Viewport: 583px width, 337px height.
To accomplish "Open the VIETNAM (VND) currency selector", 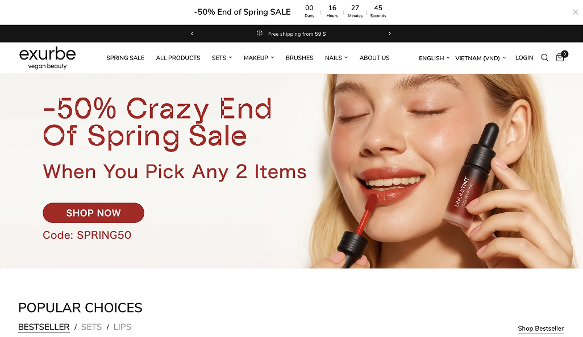I will (480, 58).
